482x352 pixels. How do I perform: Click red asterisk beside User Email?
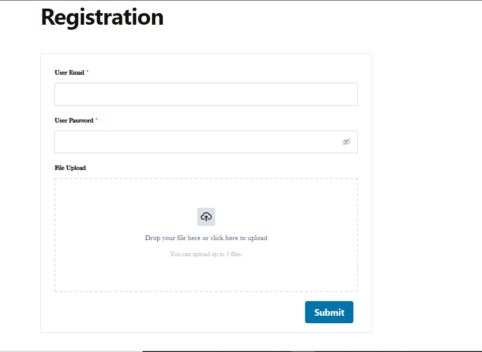87,72
